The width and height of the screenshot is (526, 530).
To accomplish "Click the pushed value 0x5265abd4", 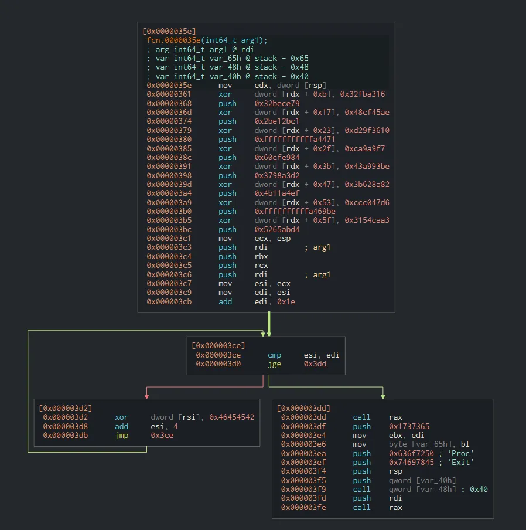I will (x=277, y=230).
